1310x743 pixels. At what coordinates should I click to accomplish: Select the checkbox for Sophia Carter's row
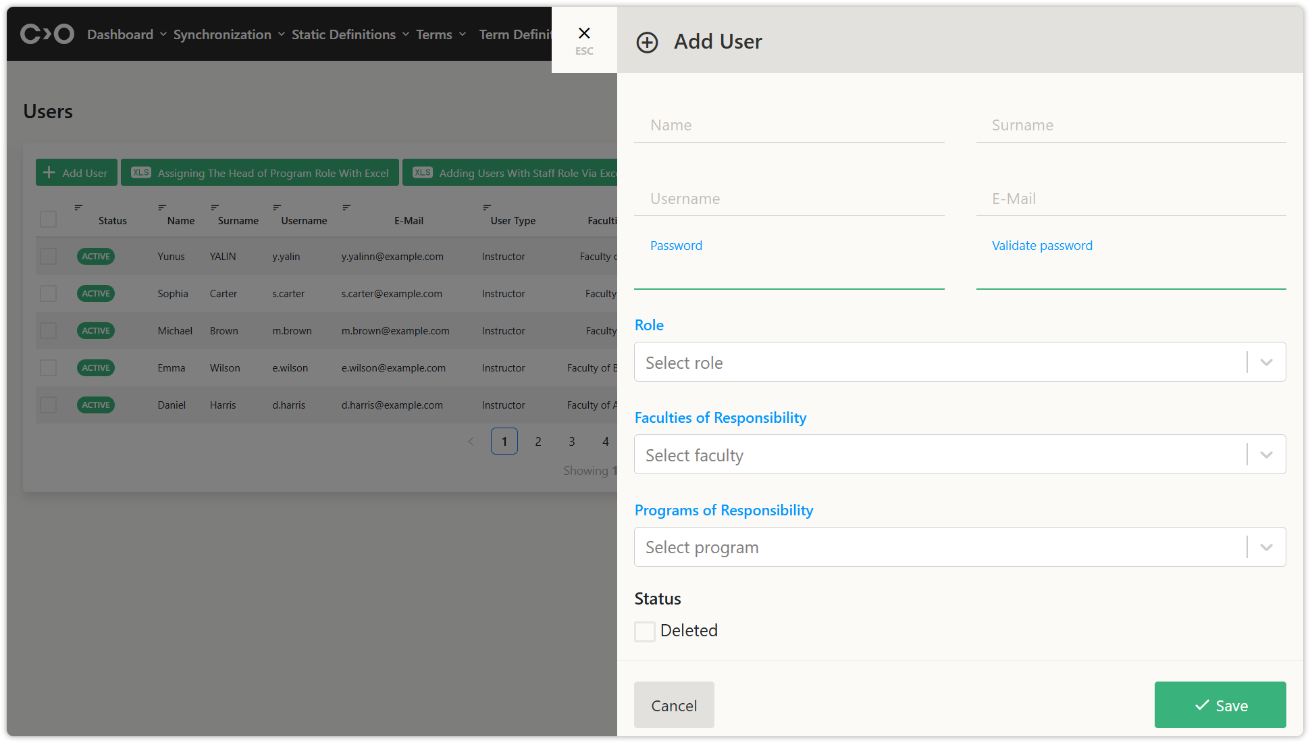click(x=48, y=294)
